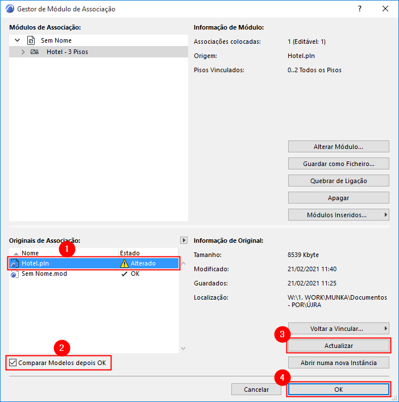Click the 1 (Editável: 1) value

pos(307,42)
